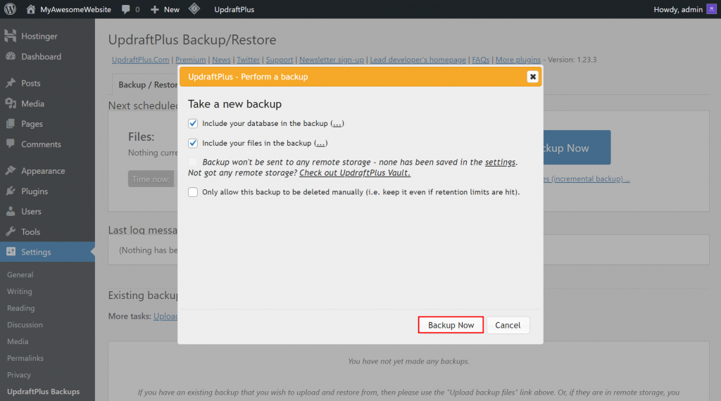Enable only allow manual deletion checkbox
Image resolution: width=721 pixels, height=401 pixels.
194,192
